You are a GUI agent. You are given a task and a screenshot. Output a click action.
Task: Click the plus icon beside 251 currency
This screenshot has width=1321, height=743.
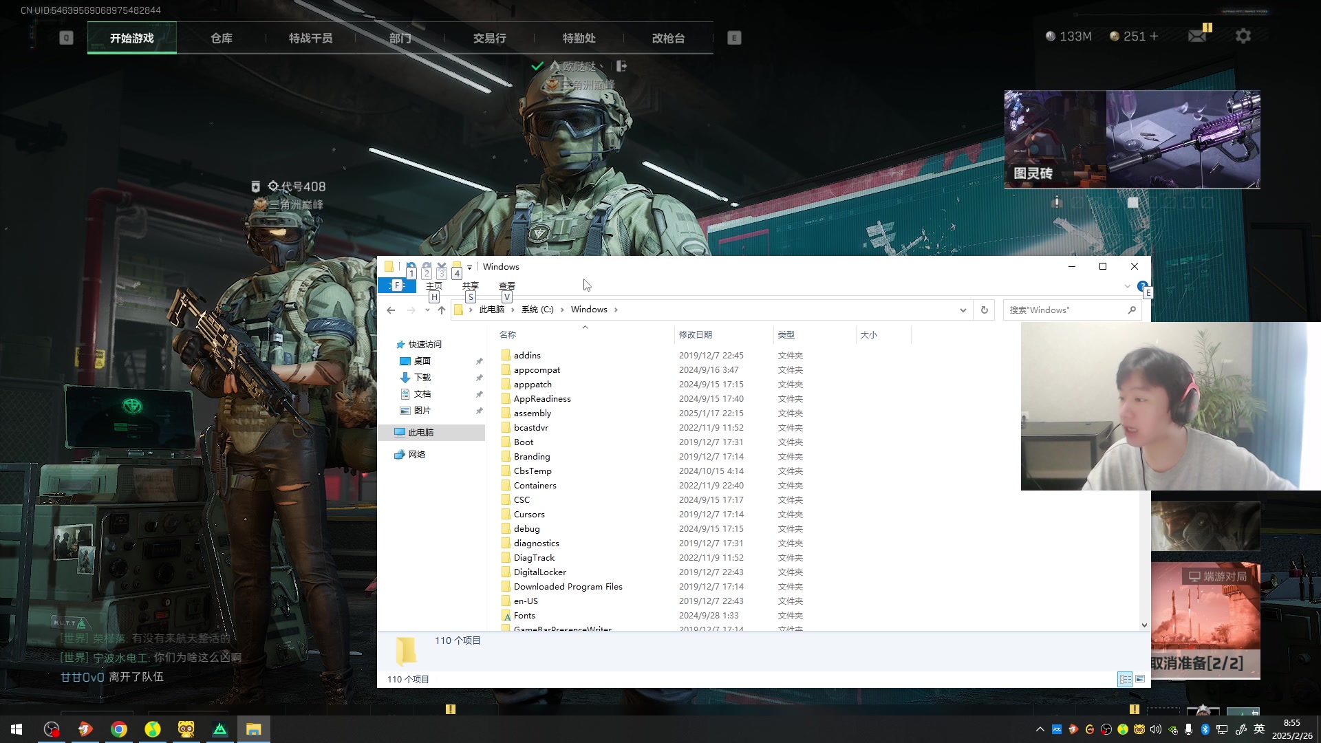(1154, 36)
